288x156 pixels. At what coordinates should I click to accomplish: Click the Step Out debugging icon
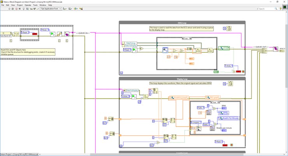pos(38,9)
